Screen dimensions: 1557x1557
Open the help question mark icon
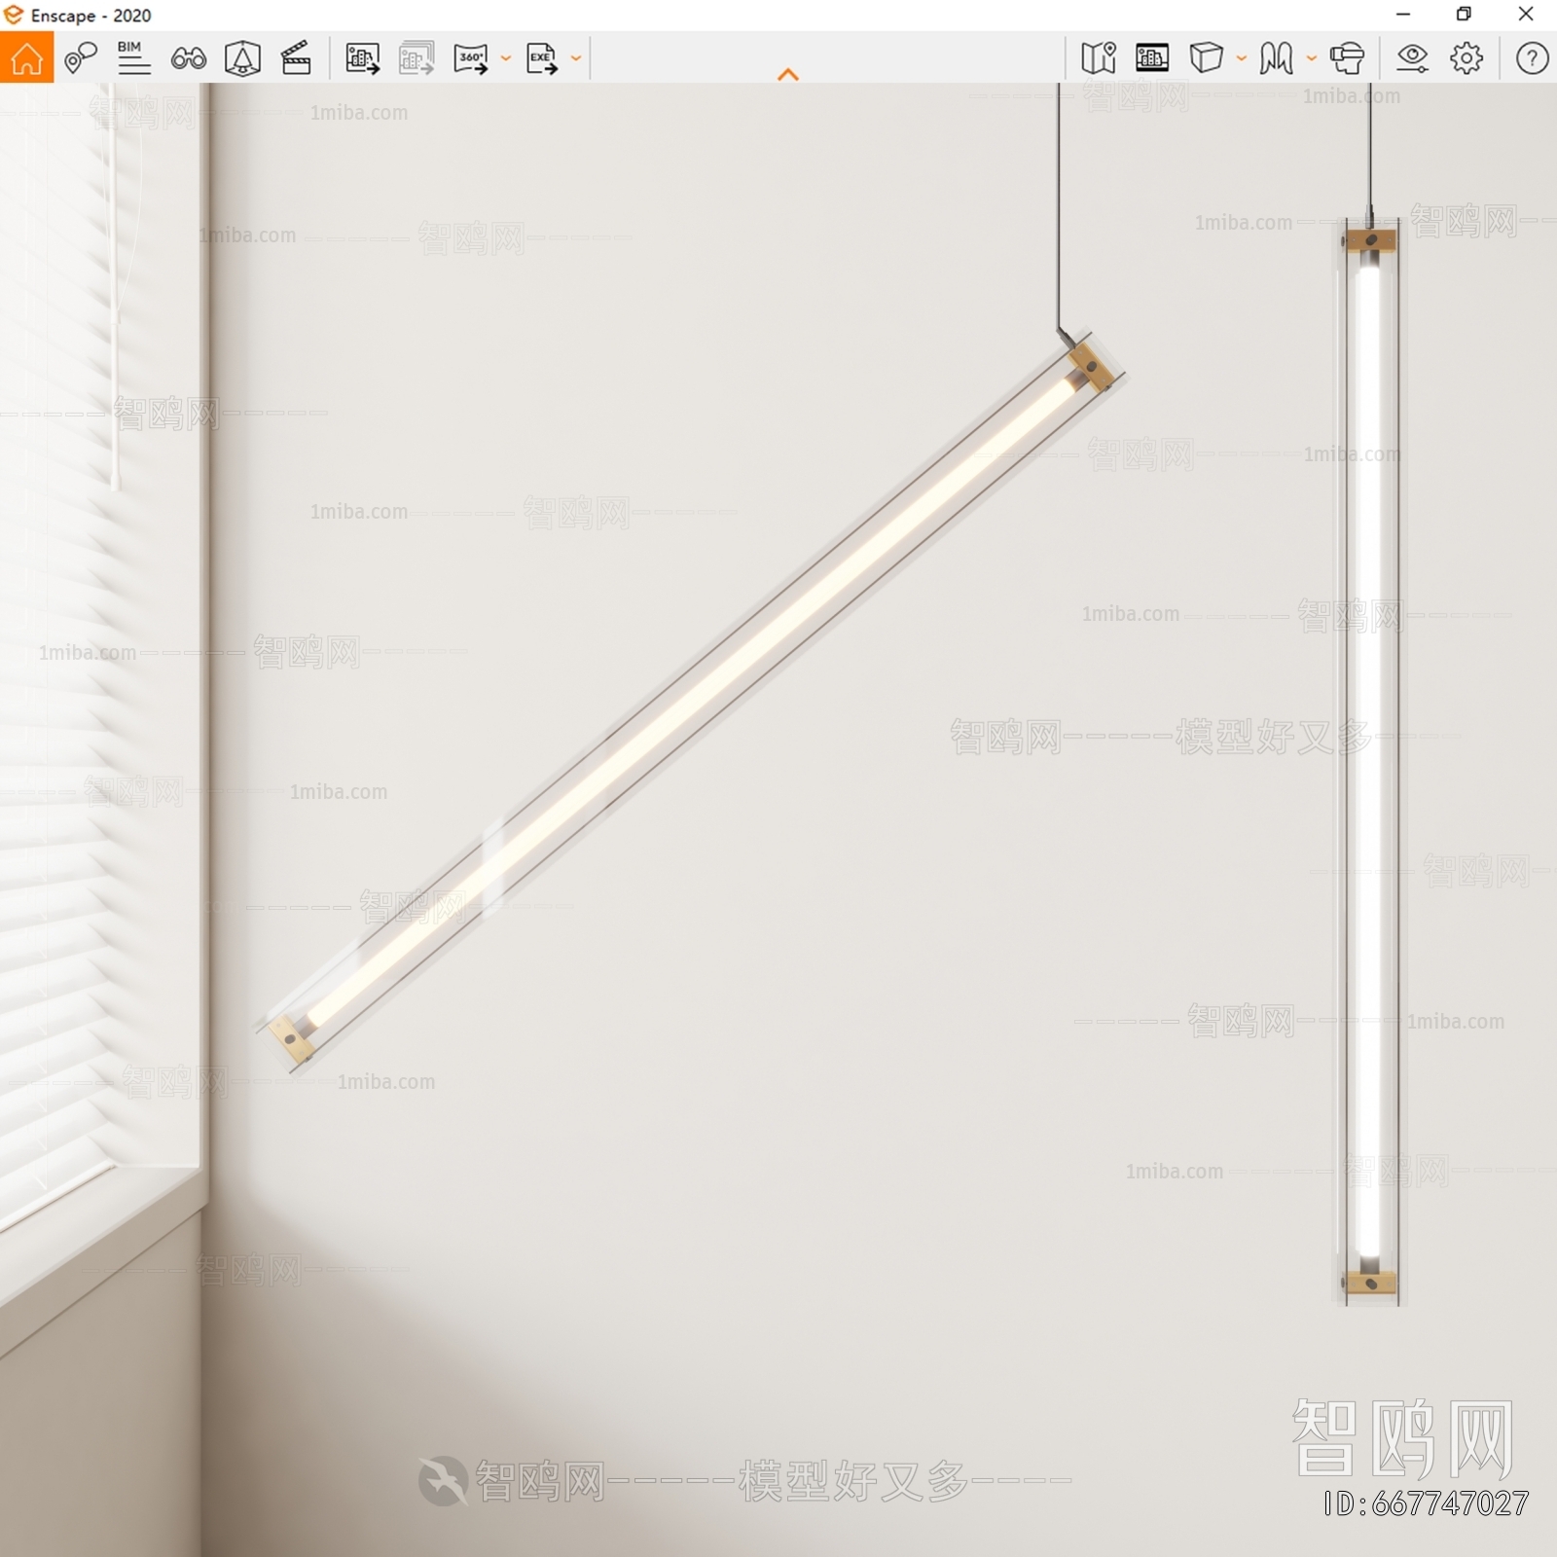click(1532, 58)
